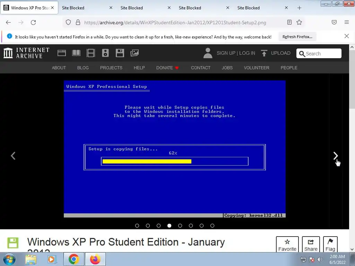Bookmark this page with the star icon
Screen dimensions: 355x266
(x=299, y=22)
